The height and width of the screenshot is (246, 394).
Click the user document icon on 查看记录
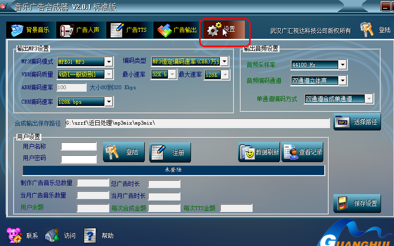[291, 152]
